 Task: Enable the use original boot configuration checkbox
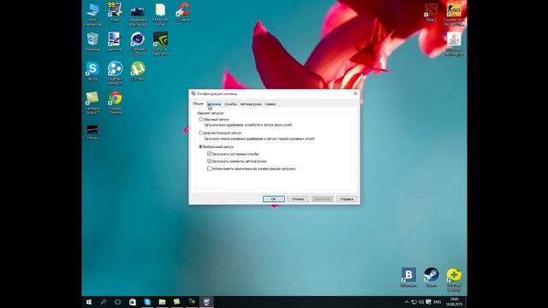(210, 169)
